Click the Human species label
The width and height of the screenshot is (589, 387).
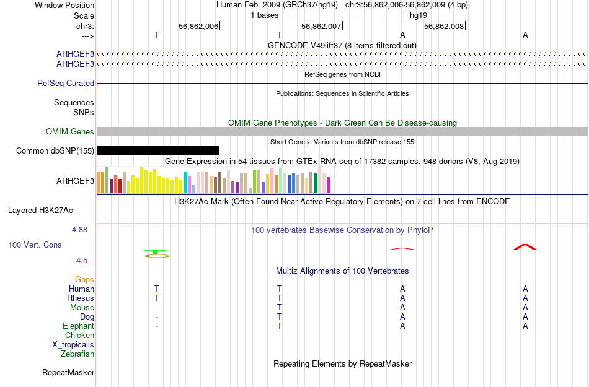coord(81,289)
